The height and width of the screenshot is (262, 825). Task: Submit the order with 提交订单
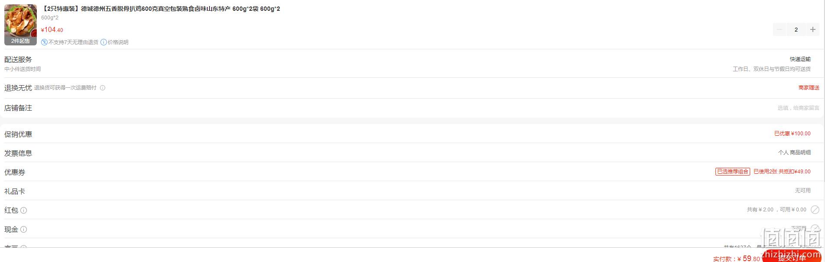point(792,258)
